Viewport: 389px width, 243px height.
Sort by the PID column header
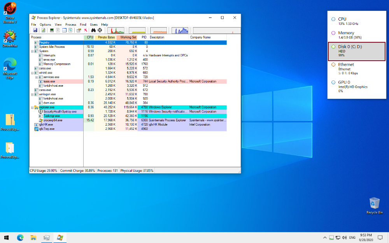143,37
